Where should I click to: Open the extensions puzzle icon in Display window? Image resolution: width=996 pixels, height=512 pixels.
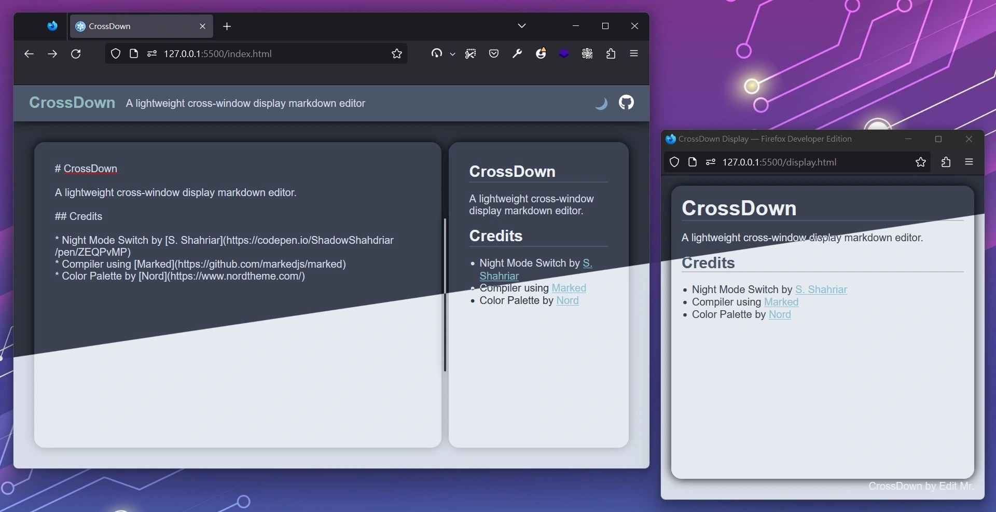(x=946, y=162)
